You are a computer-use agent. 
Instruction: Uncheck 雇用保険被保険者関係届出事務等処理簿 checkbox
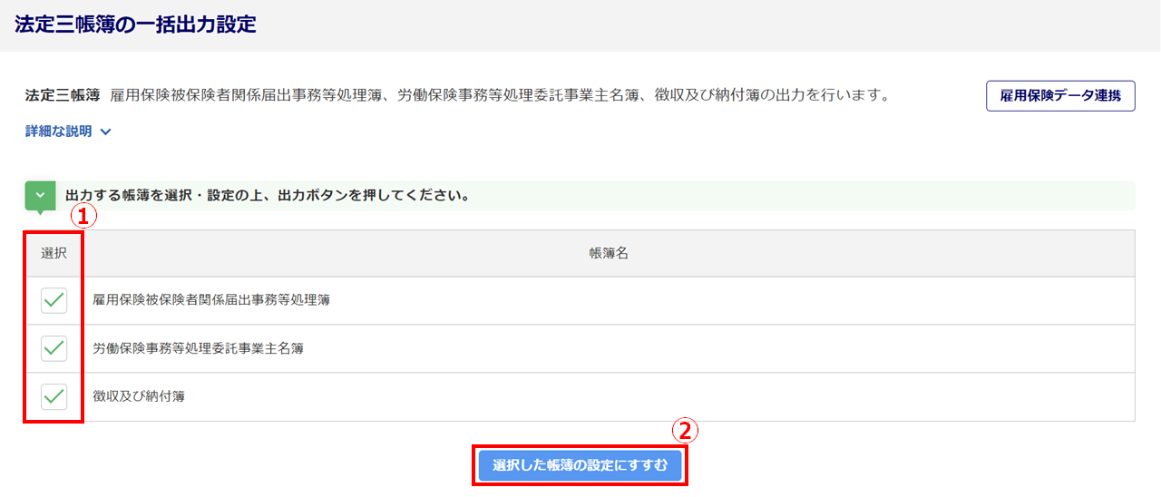pyautogui.click(x=54, y=300)
